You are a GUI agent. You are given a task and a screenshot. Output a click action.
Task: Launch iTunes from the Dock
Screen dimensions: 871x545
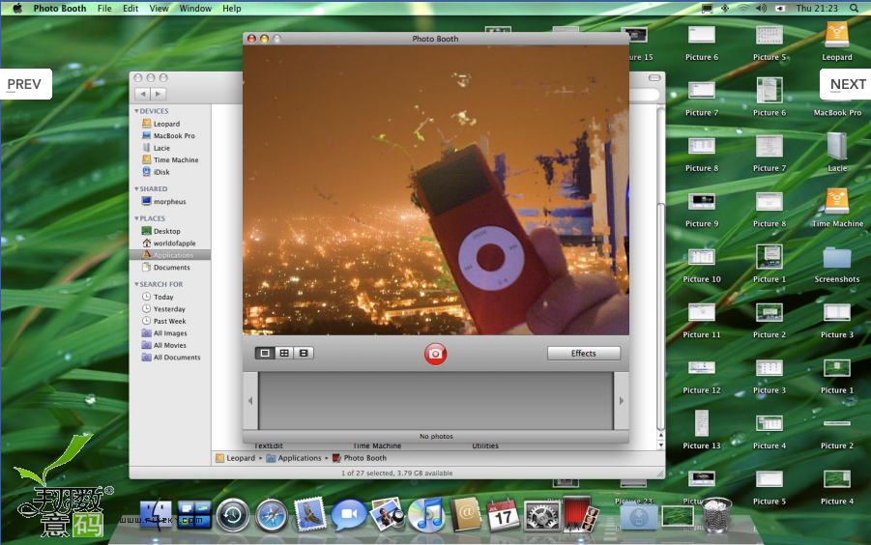[x=426, y=514]
